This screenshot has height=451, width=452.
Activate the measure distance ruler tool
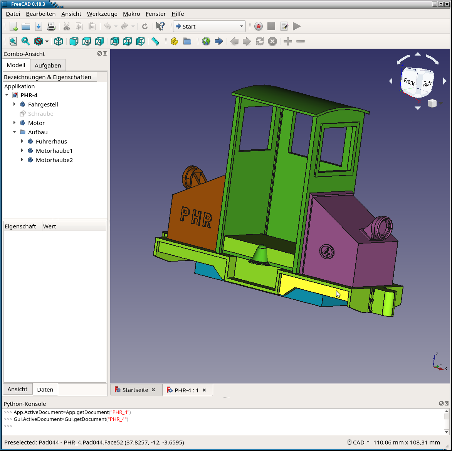[155, 41]
